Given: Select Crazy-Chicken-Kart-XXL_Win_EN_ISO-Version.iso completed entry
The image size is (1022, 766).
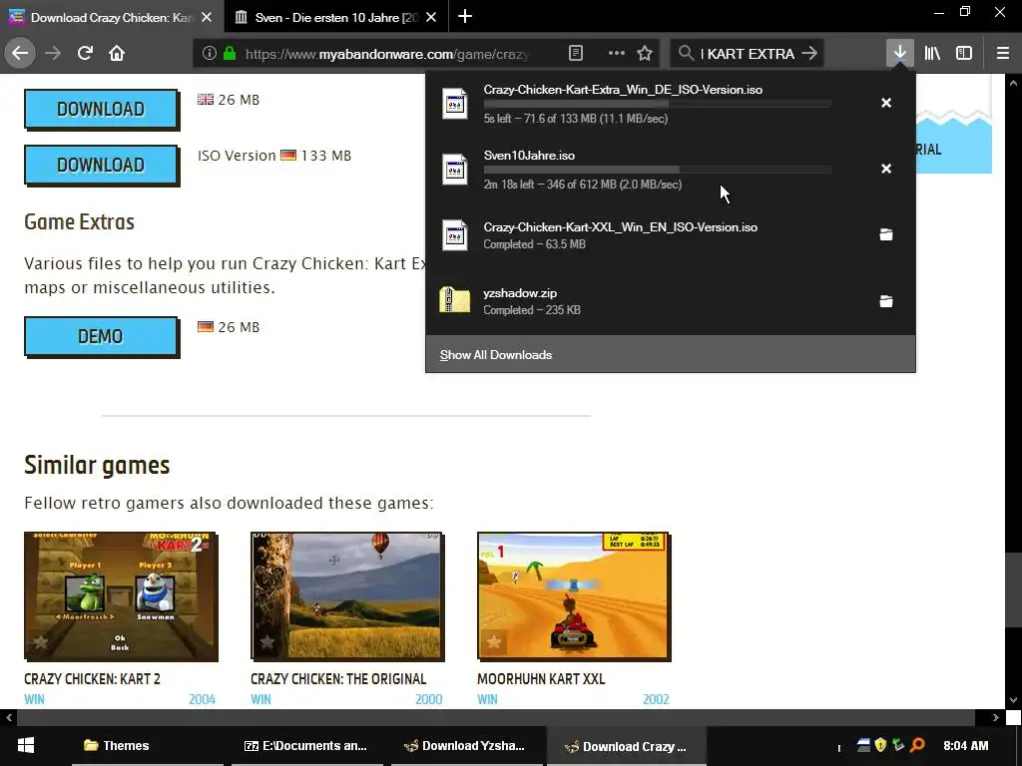Looking at the screenshot, I should pyautogui.click(x=670, y=235).
